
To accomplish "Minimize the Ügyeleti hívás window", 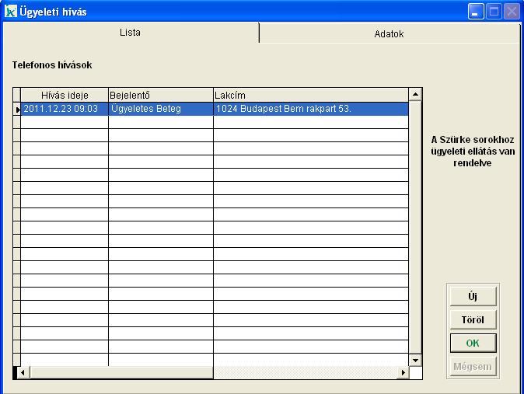I will click(475, 12).
